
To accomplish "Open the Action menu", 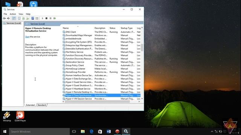I will coord(13,14).
